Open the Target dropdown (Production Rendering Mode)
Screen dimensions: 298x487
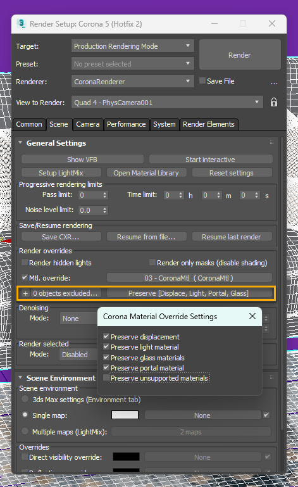click(132, 46)
